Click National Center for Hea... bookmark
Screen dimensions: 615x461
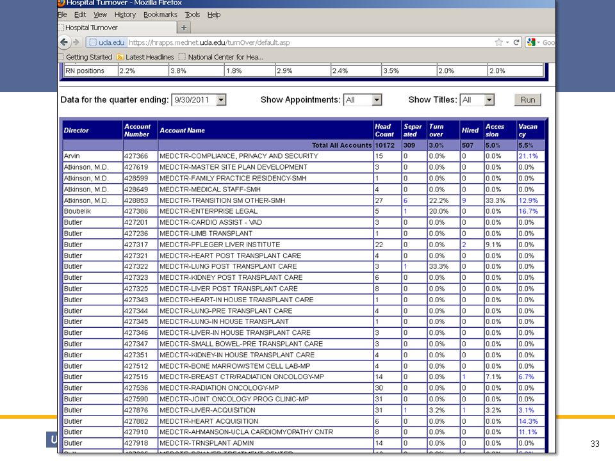221,57
